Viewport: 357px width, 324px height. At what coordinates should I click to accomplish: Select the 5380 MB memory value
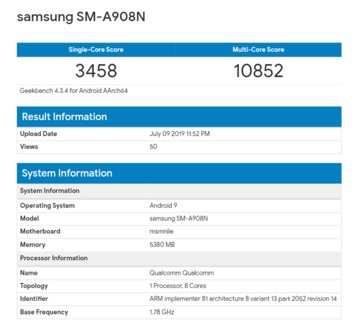pos(162,245)
